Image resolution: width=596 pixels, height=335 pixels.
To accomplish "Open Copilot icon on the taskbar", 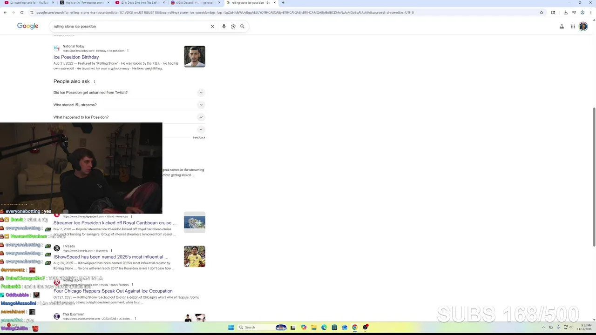I will coord(304,328).
